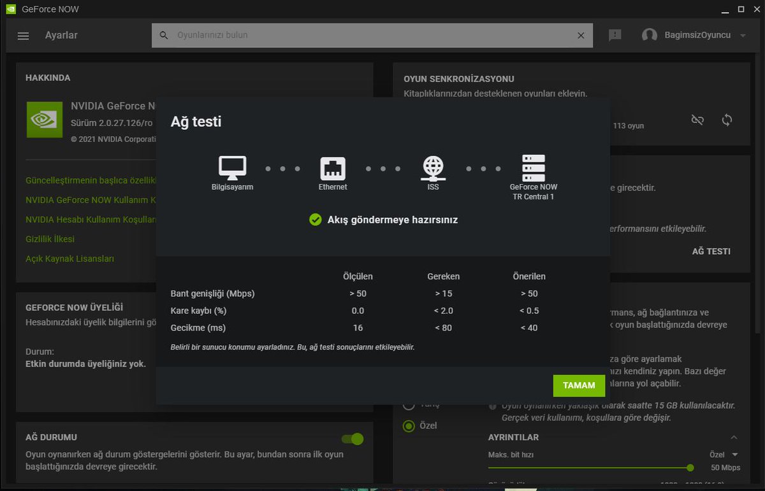765x491 pixels.
Task: Clear the search field with X
Action: (581, 36)
